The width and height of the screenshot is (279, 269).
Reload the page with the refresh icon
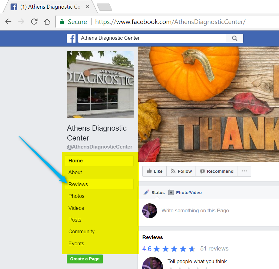(x=34, y=22)
